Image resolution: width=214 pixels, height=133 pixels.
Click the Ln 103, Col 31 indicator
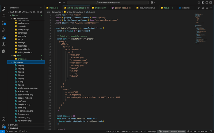tap(113, 131)
